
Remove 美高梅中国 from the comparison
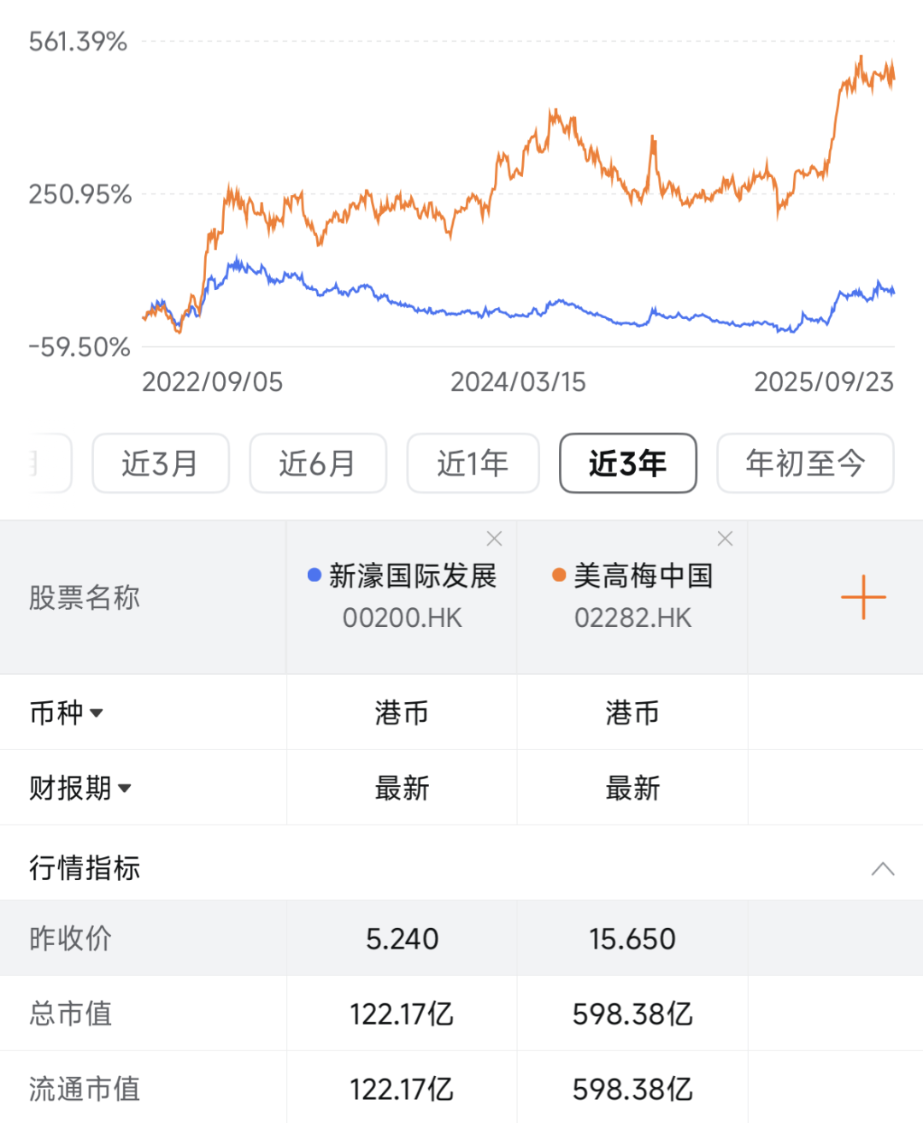(725, 539)
